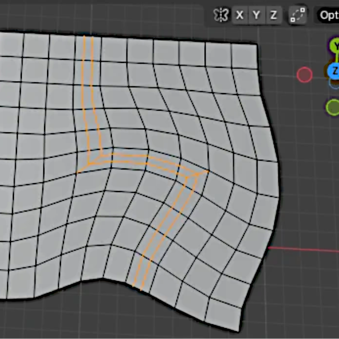Open the Options dropdown
The image size is (339, 339).
click(x=328, y=15)
